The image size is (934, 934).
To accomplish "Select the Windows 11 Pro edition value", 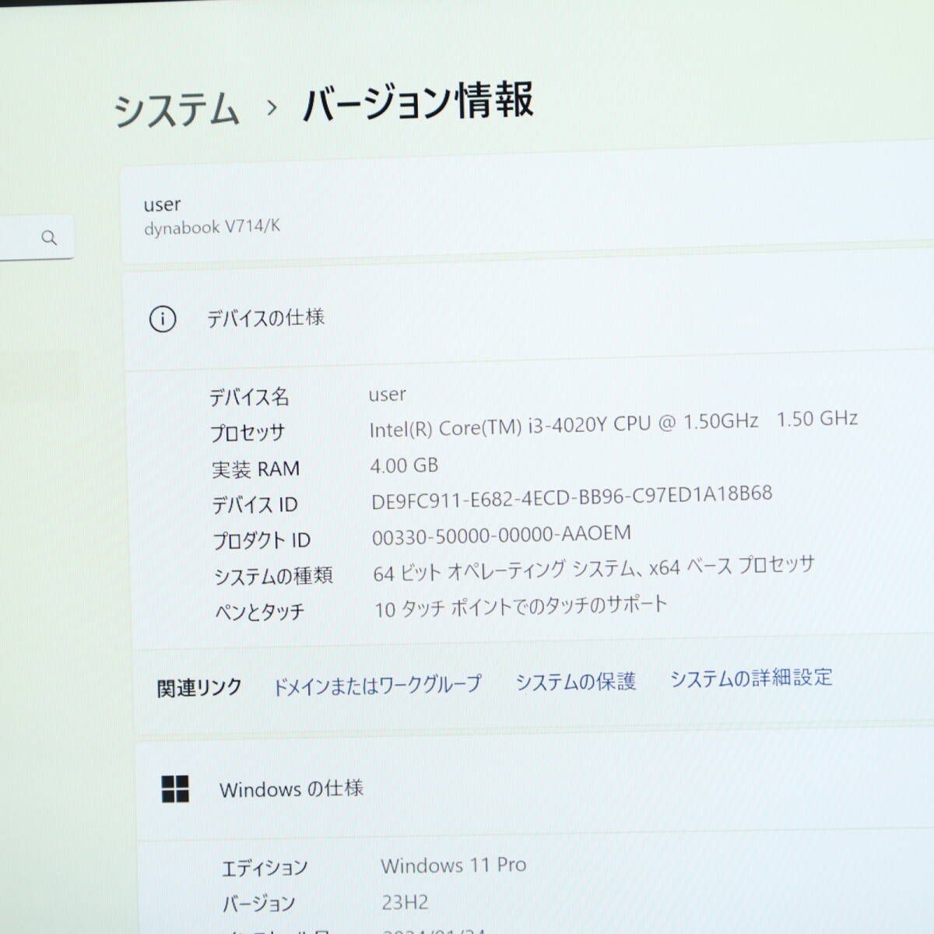I will [x=453, y=865].
